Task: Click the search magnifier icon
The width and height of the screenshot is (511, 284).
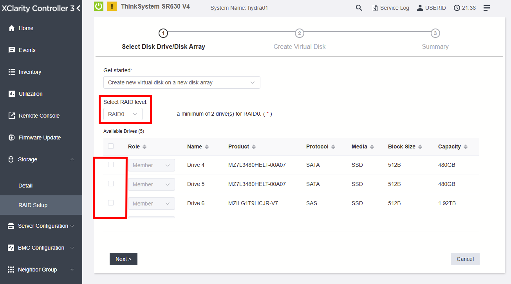Action: [359, 7]
